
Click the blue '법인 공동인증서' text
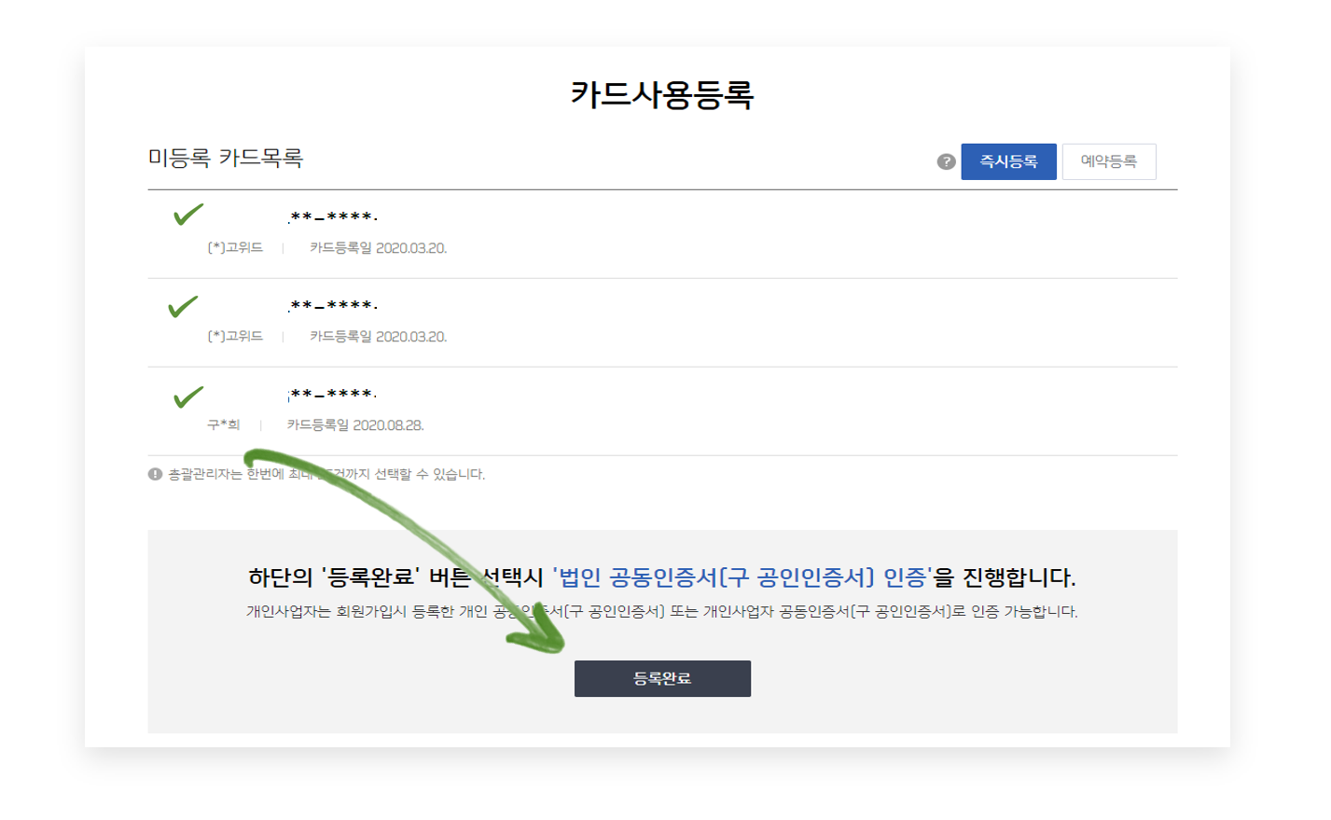[x=742, y=577]
